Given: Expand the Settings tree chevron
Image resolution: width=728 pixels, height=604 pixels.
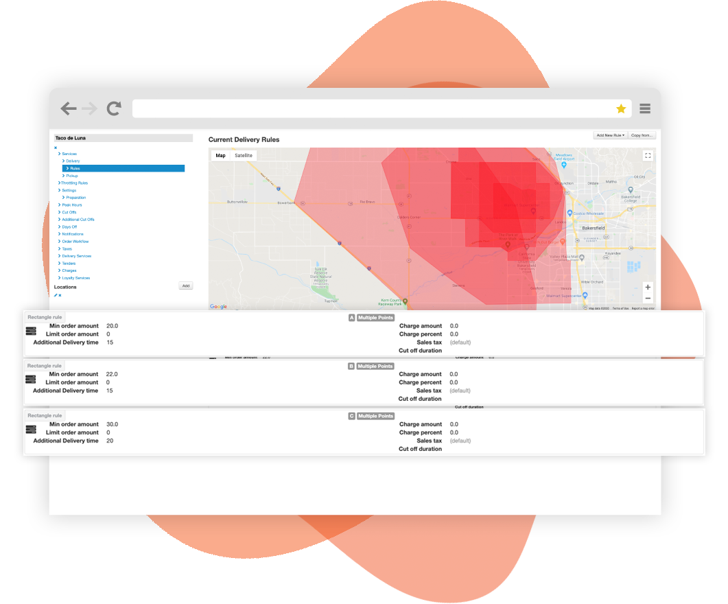Looking at the screenshot, I should pos(59,190).
